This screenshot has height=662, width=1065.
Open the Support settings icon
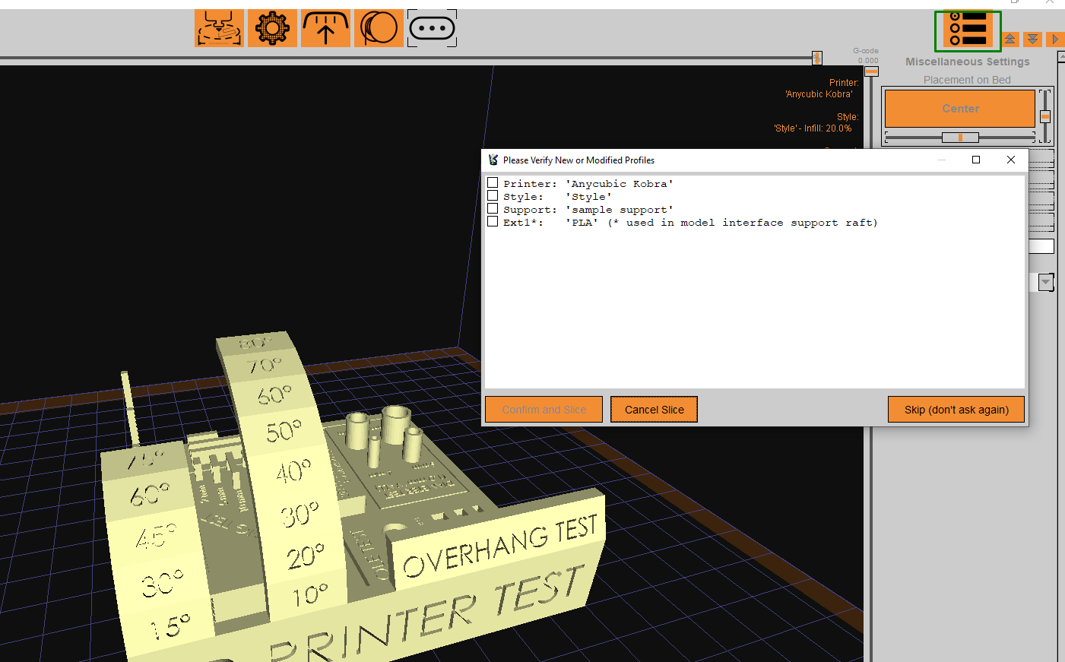coord(325,28)
